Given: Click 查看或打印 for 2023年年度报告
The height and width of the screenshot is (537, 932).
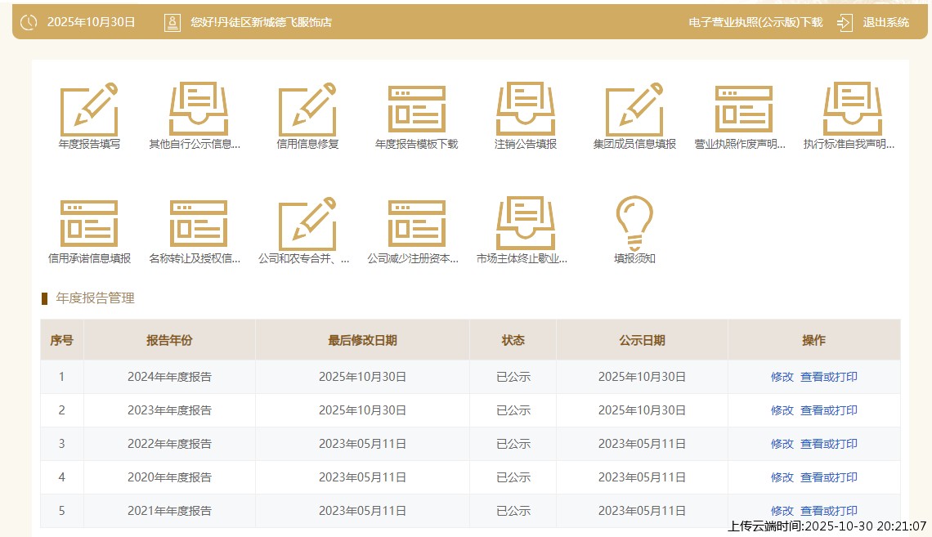Looking at the screenshot, I should coord(828,410).
